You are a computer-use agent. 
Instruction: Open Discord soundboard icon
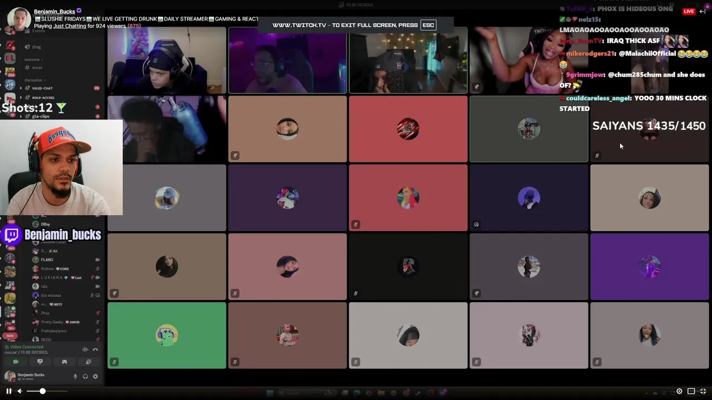88,362
